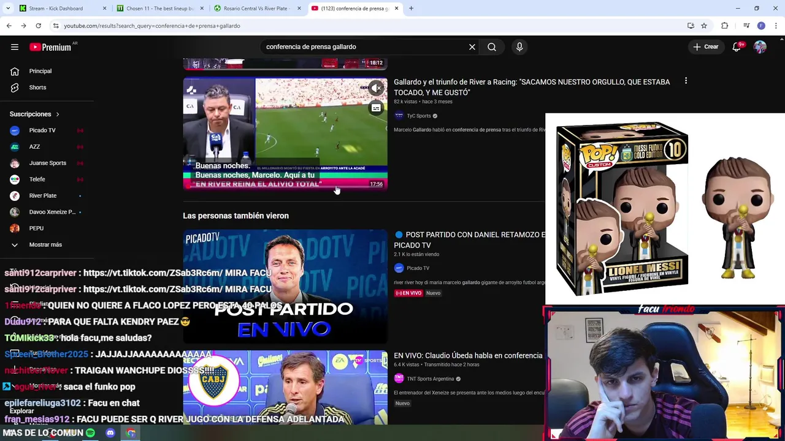Open Discord from the taskbar
This screenshot has width=785, height=441.
(x=110, y=433)
